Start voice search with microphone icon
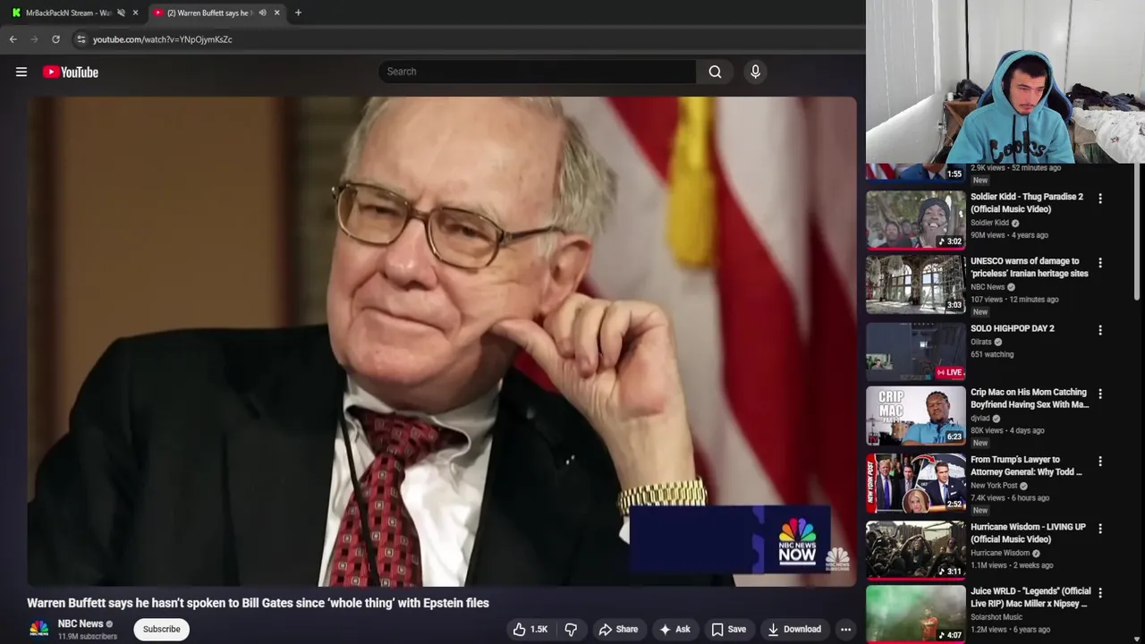 click(755, 72)
